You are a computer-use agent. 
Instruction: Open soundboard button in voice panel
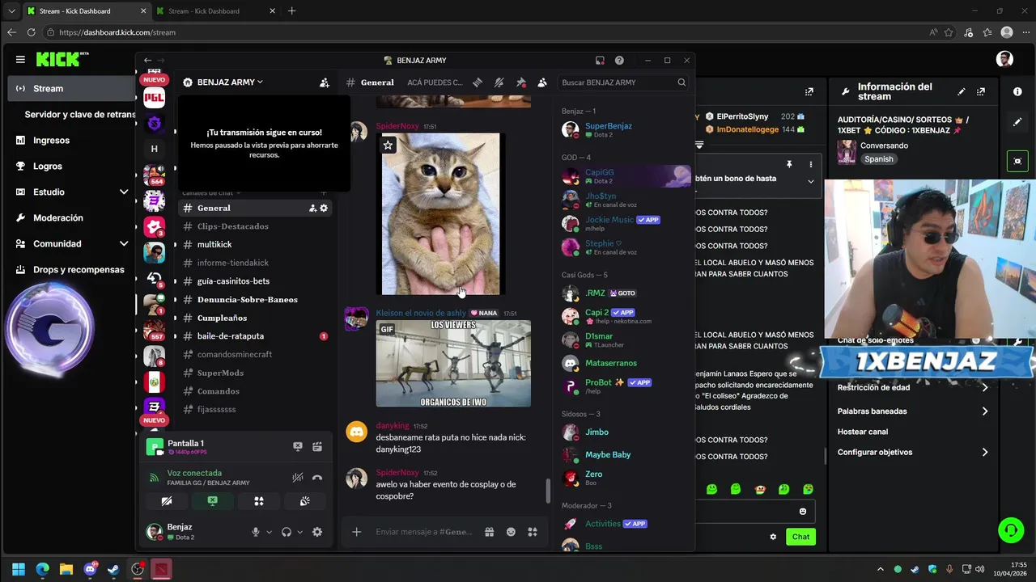point(304,501)
